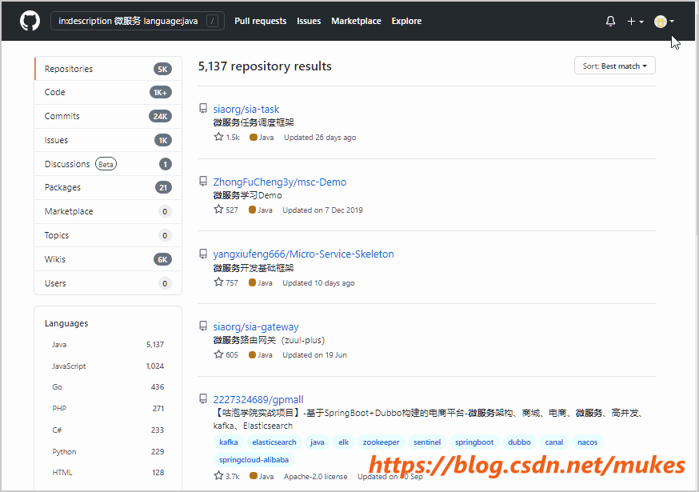Open the java topic tag
Image resolution: width=699 pixels, height=492 pixels.
(x=317, y=442)
